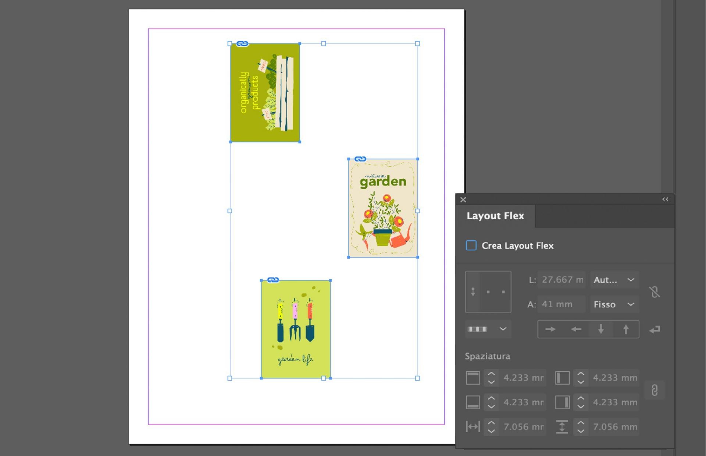
Task: Open the flex flow pattern dropdown
Action: 488,329
